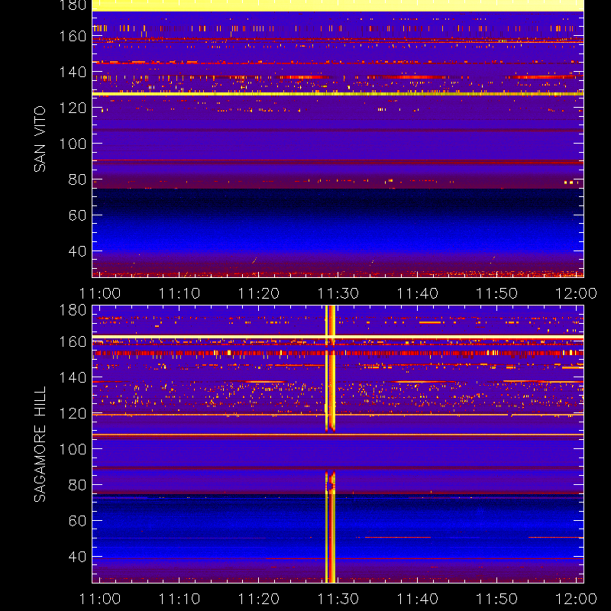Image resolution: width=611 pixels, height=611 pixels.
Task: Pick 11:00 label under the Sagamore Hill plot
Action: tap(100, 599)
